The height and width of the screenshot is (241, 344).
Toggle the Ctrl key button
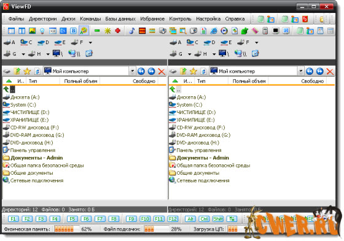click(204, 219)
